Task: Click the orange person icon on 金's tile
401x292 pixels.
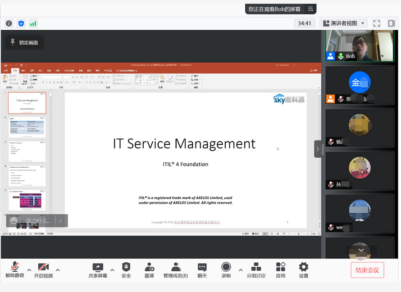Action: click(x=330, y=99)
